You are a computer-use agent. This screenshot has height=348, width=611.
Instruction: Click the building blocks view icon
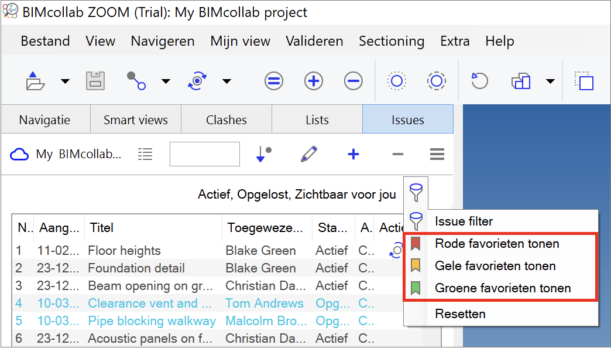(x=521, y=81)
